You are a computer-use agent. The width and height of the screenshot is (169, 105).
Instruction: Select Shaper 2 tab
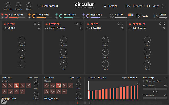102,78
